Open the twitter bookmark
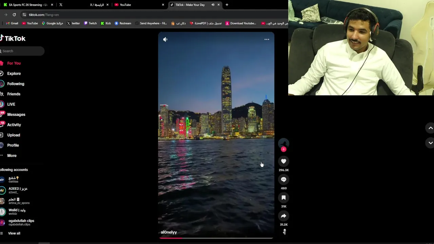Viewport: 434px width, 244px height. tap(73, 23)
